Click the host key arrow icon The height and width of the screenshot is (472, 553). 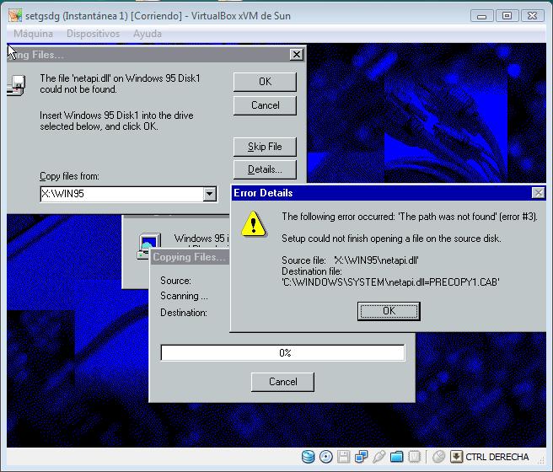pos(456,457)
